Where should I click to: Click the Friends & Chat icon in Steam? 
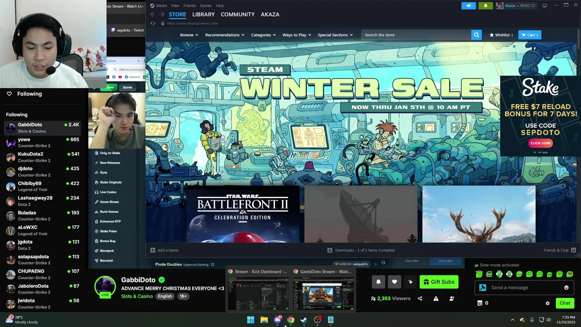click(573, 250)
